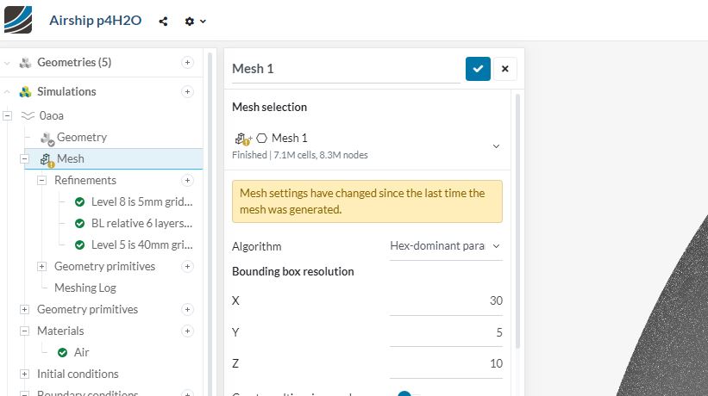The height and width of the screenshot is (396, 708).
Task: Collapse the Refinements tree node
Action: click(x=41, y=180)
